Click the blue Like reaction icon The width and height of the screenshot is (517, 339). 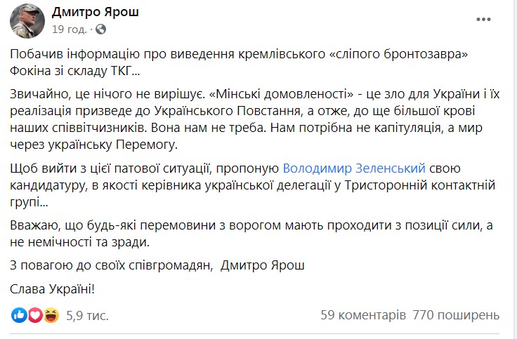click(x=19, y=315)
